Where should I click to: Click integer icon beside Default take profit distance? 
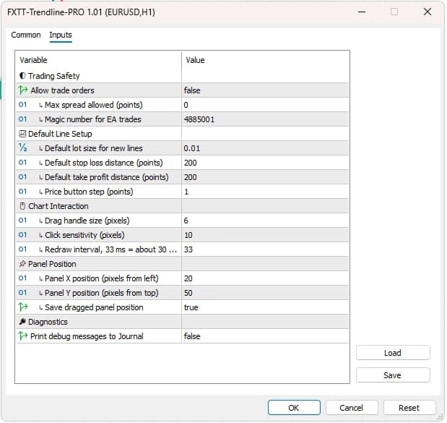coord(22,177)
